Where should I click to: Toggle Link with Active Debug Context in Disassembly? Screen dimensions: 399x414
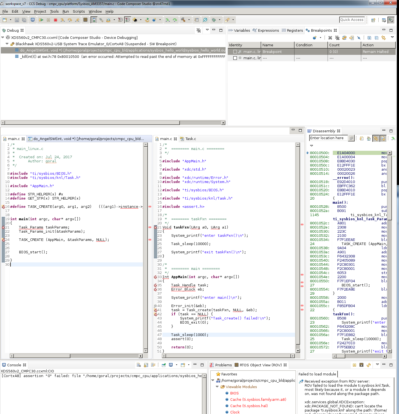point(376,138)
